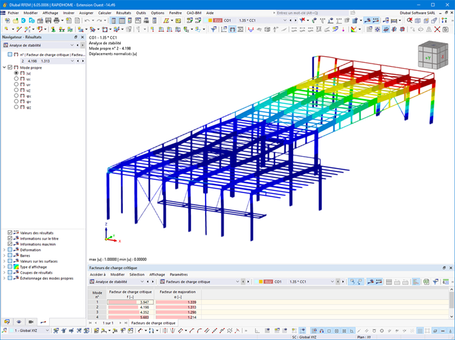
Task: Uncheck Valeurs des résultats checkbox
Action: tap(10, 233)
